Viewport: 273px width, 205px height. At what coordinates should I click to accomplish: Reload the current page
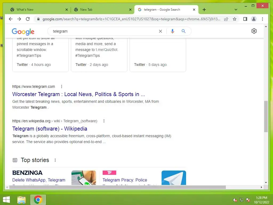[x=28, y=19]
